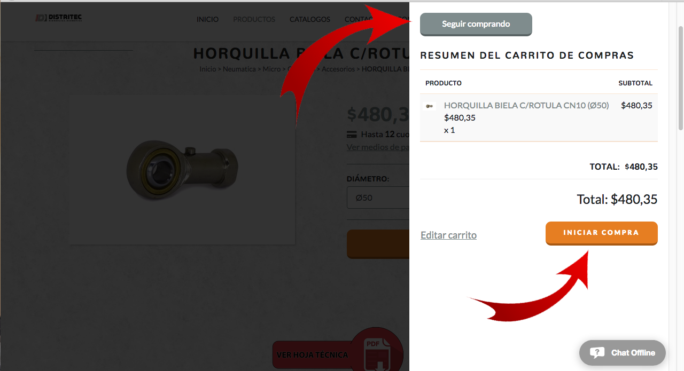684x371 pixels.
Task: Open the CATALOGOS menu item
Action: click(310, 19)
